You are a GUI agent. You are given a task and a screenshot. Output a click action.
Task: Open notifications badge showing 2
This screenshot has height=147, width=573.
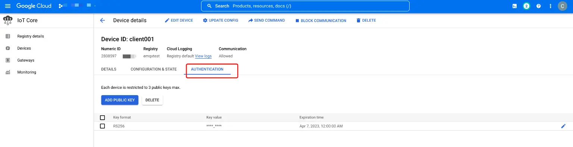pyautogui.click(x=526, y=6)
